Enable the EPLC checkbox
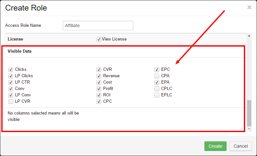 pyautogui.click(x=157, y=95)
